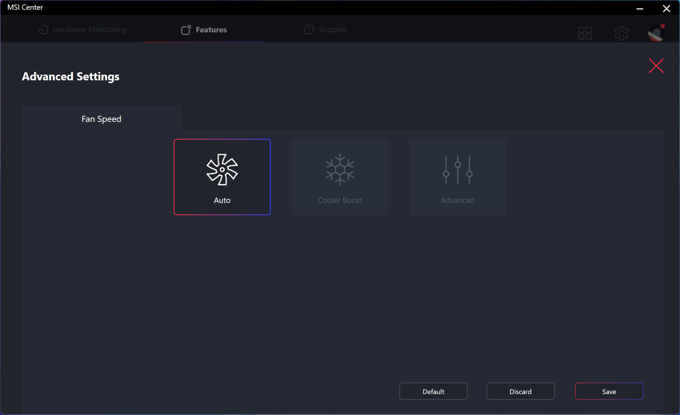
Task: Select the Fan Speed tab
Action: pyautogui.click(x=101, y=119)
